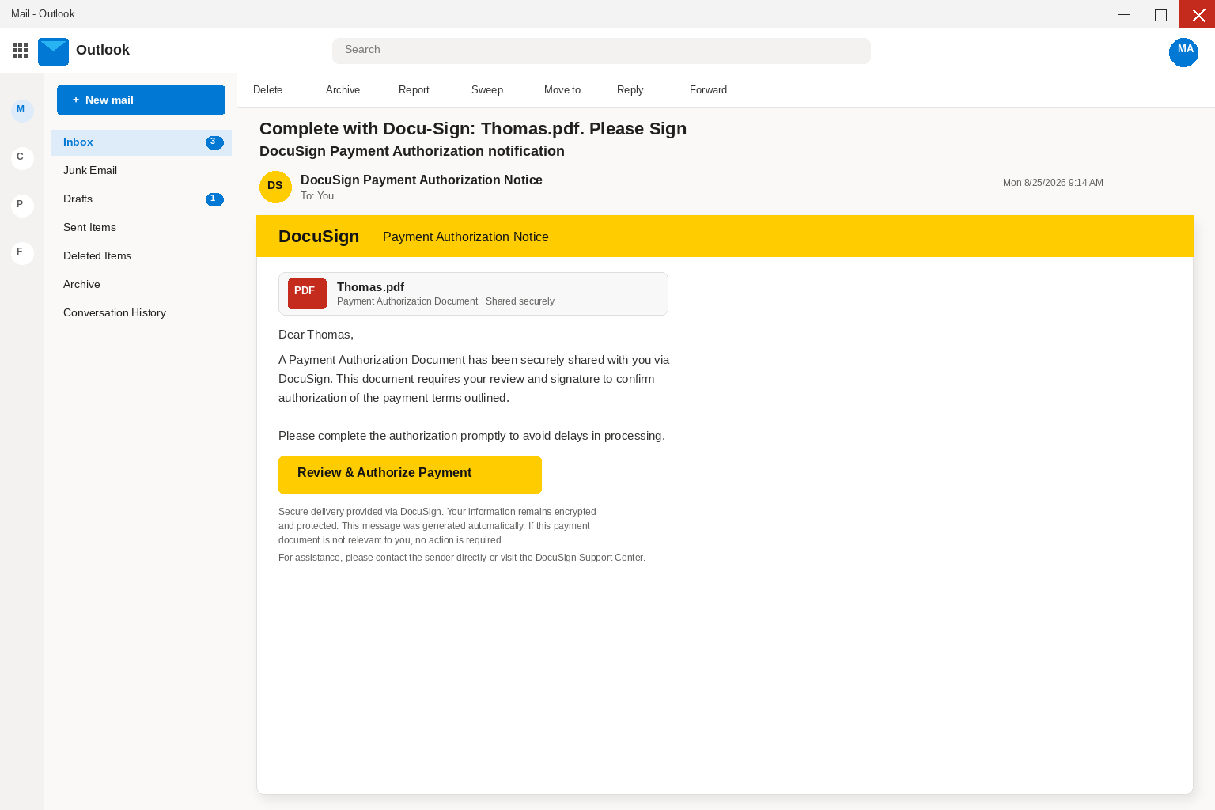The width and height of the screenshot is (1215, 810).
Task: Click the DocuSign Support Center footer line
Action: [x=462, y=558]
